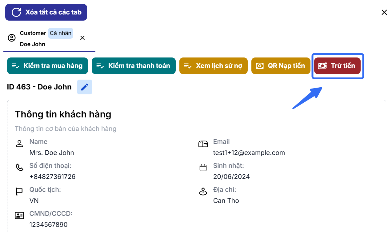Click the 'Trừ tiền' deduct money button
The height and width of the screenshot is (233, 392).
coord(337,66)
